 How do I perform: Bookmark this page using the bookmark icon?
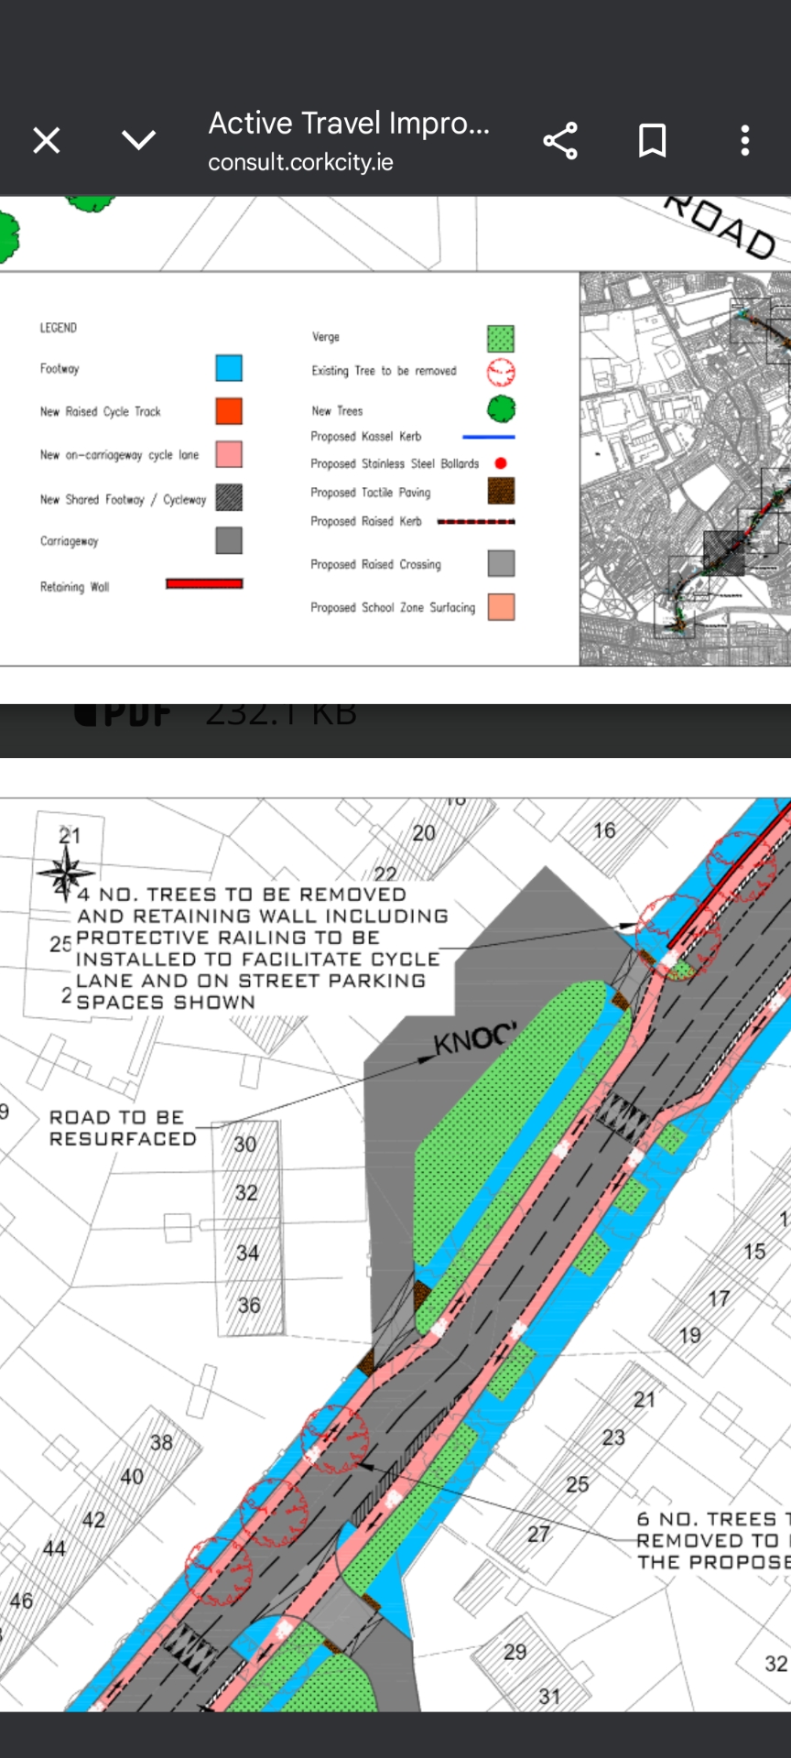coord(652,141)
